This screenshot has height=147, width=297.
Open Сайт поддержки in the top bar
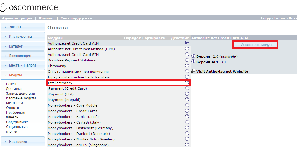tap(76, 18)
